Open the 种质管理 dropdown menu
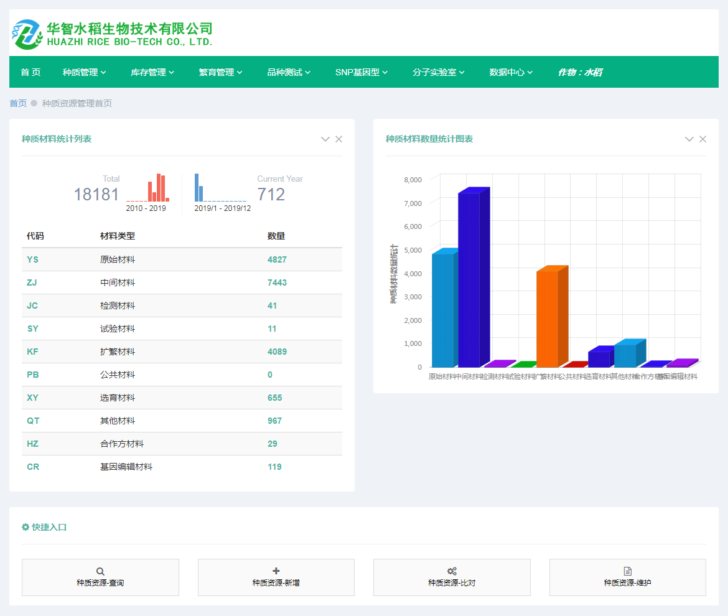The width and height of the screenshot is (728, 616). click(x=84, y=72)
